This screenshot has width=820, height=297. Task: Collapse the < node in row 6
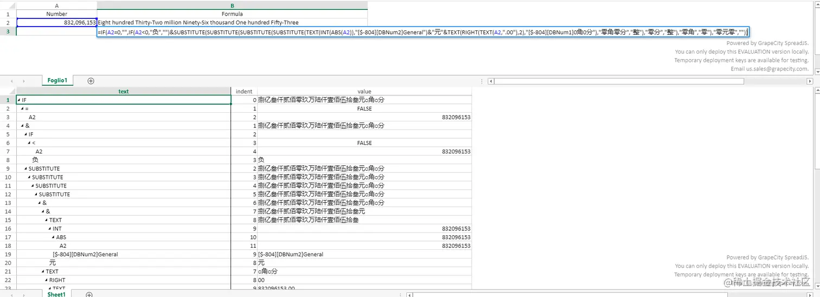point(29,143)
